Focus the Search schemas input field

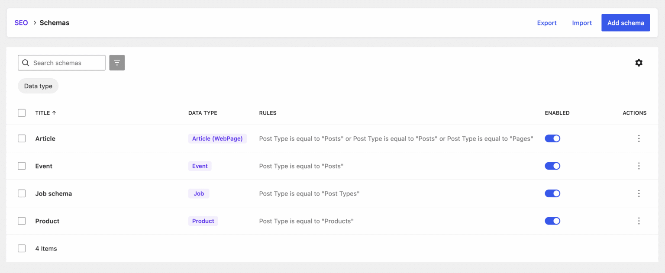coord(61,63)
